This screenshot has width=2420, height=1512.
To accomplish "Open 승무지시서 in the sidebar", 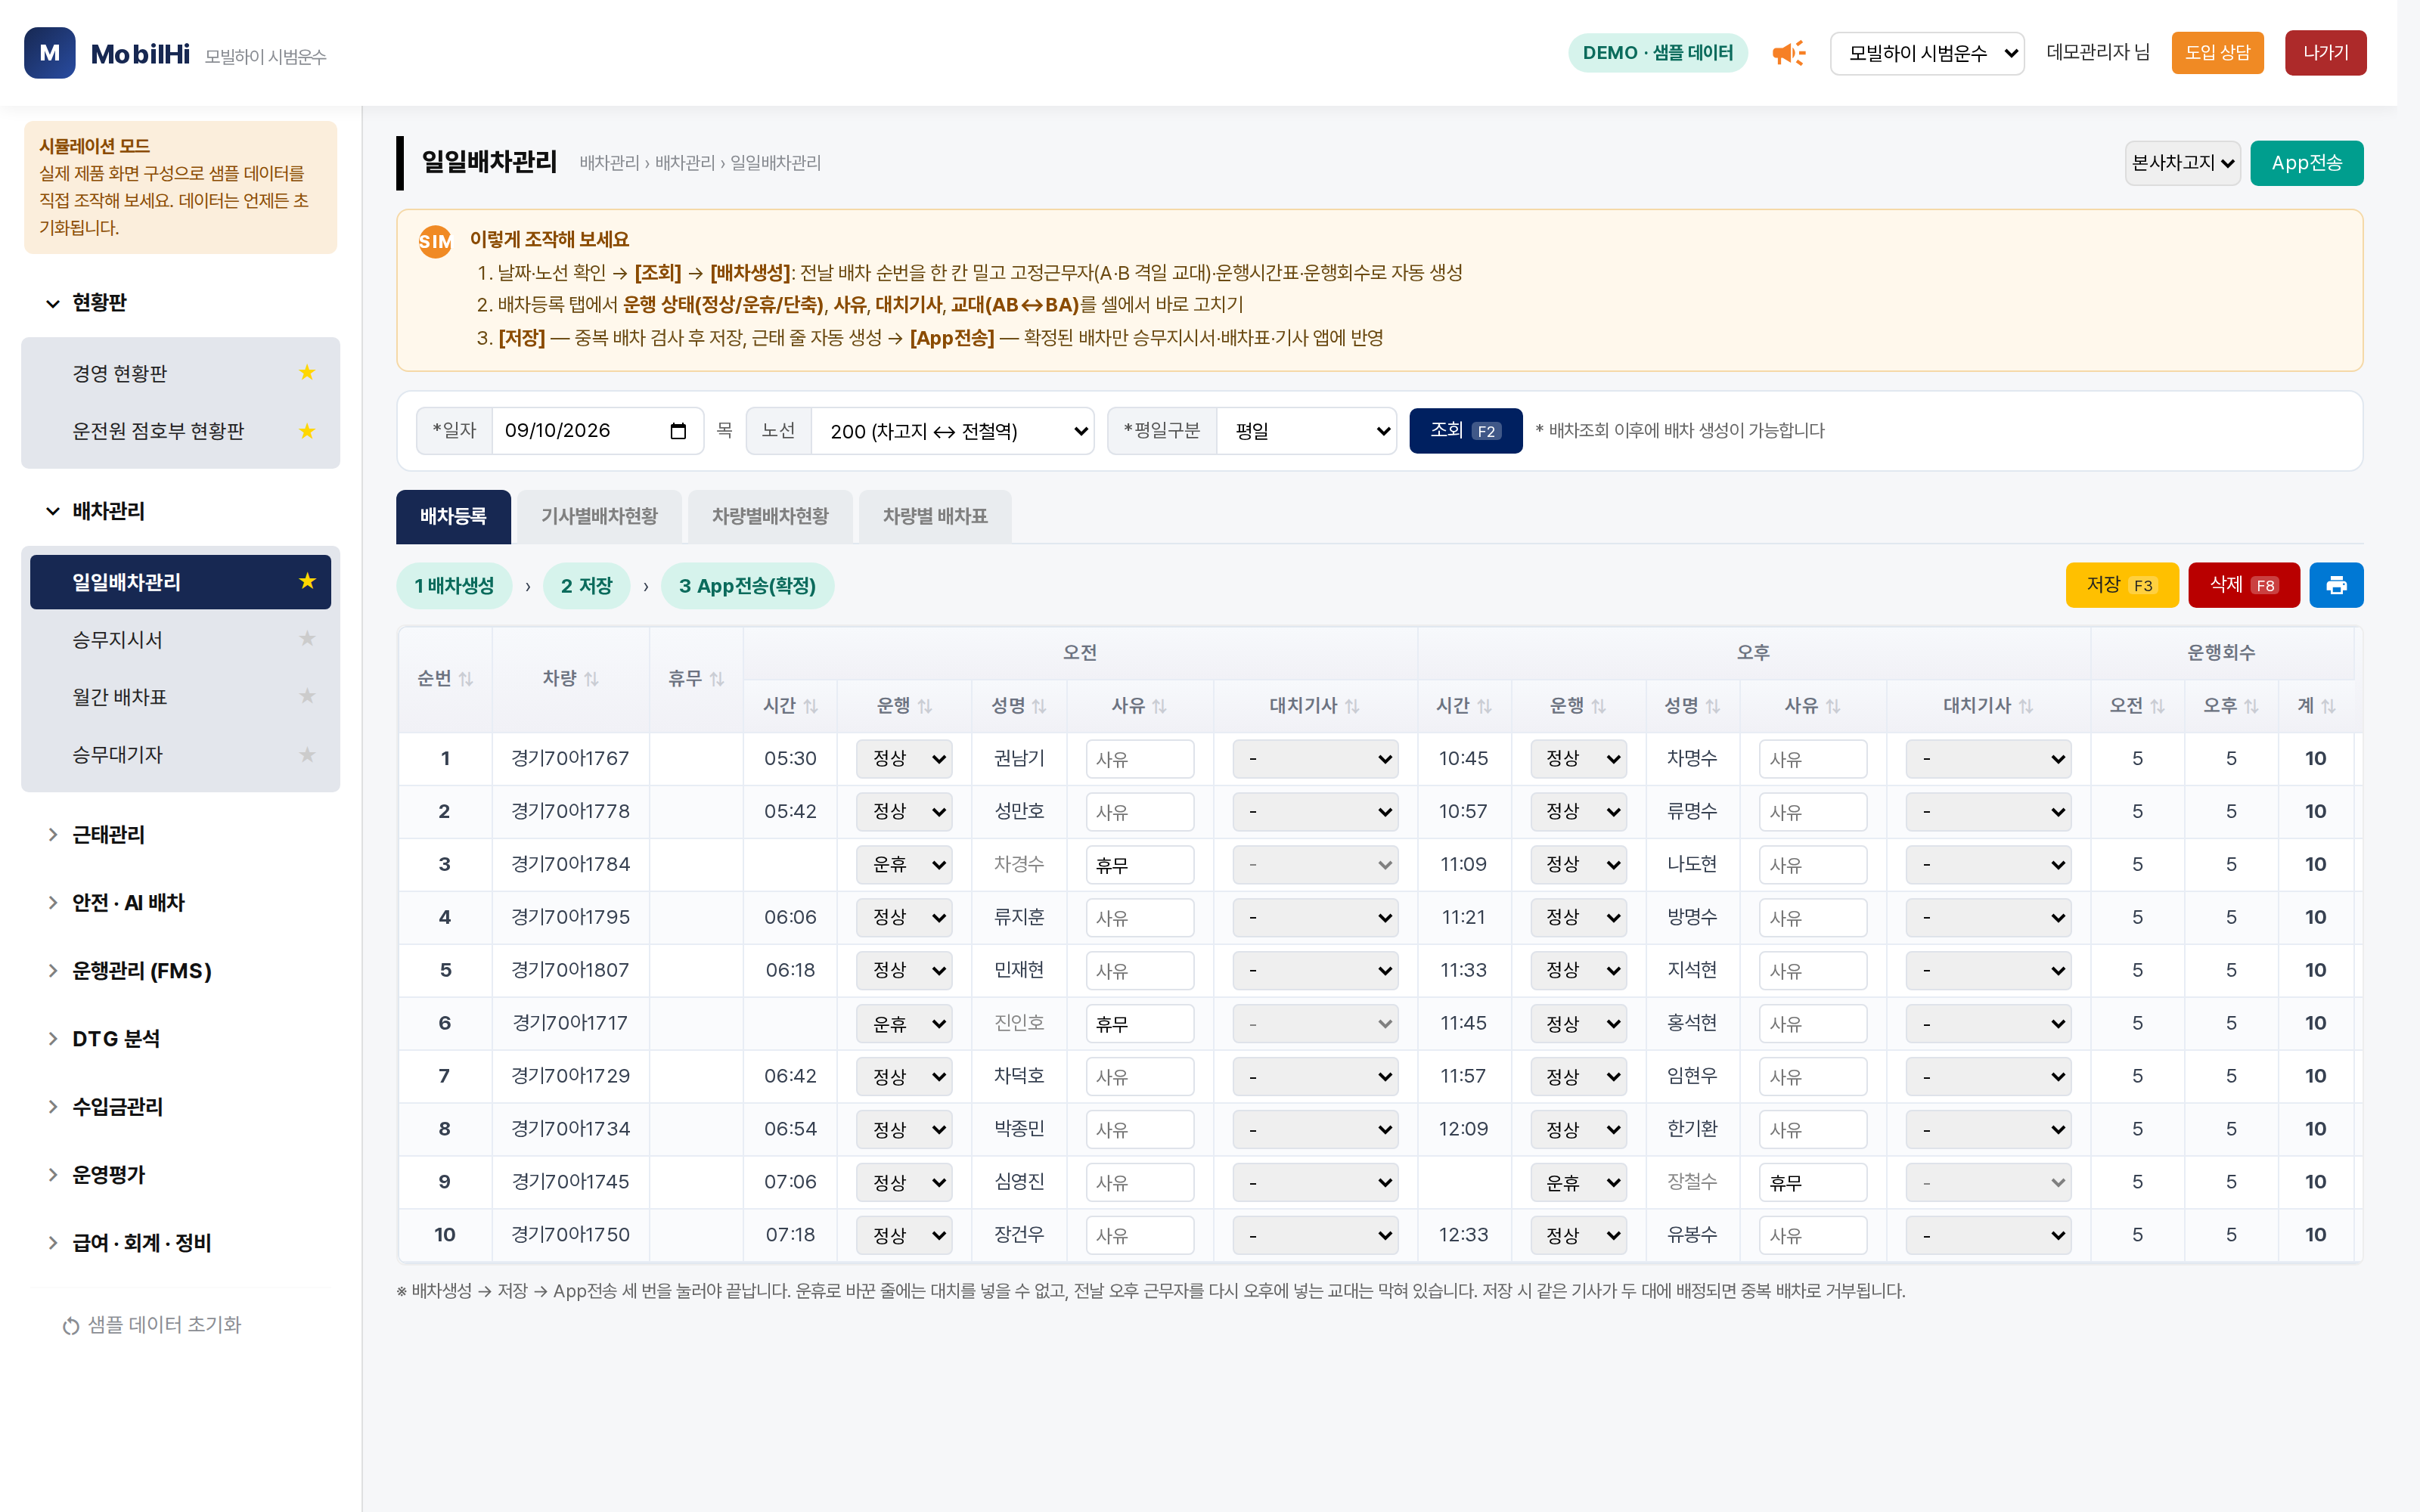I will [180, 639].
